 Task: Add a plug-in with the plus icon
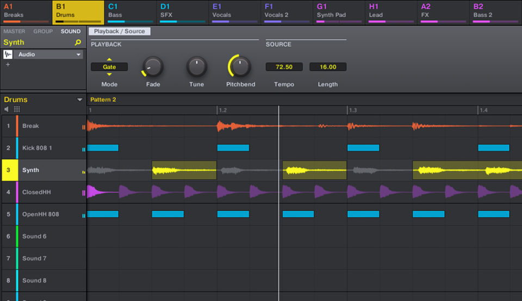coord(8,64)
